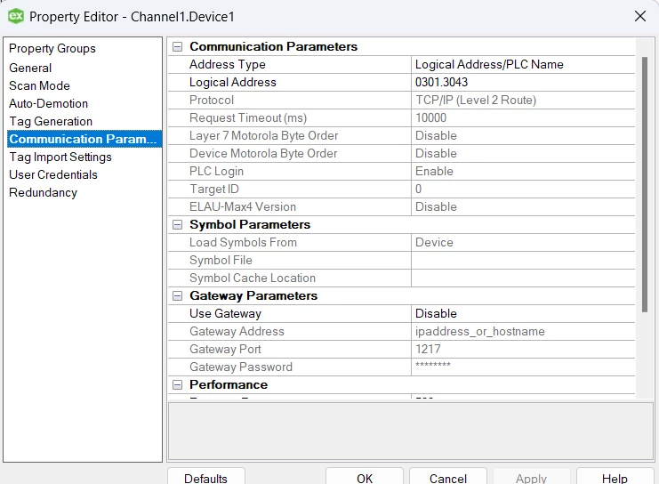Click the Protocol value TCP/IP (Level 2 Route)
The width and height of the screenshot is (659, 484).
pyautogui.click(x=523, y=100)
